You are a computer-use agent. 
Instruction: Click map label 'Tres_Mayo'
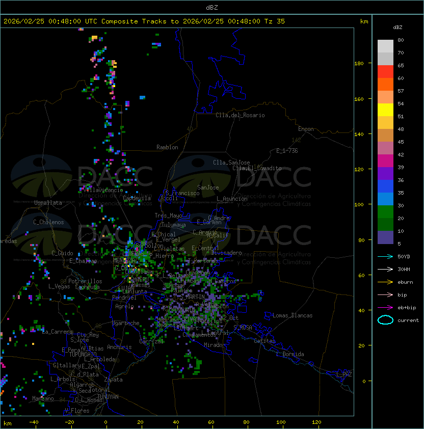point(168,216)
